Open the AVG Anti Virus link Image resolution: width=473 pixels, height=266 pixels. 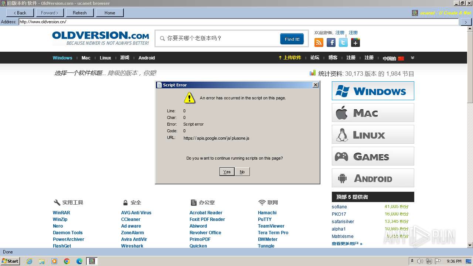coord(136,213)
